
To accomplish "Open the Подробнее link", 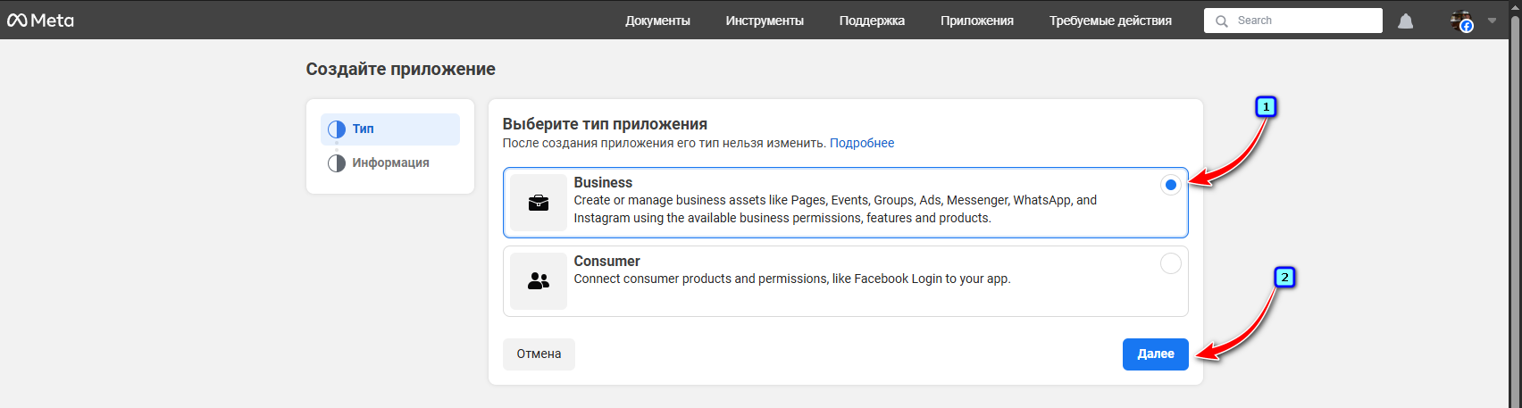I will [862, 143].
